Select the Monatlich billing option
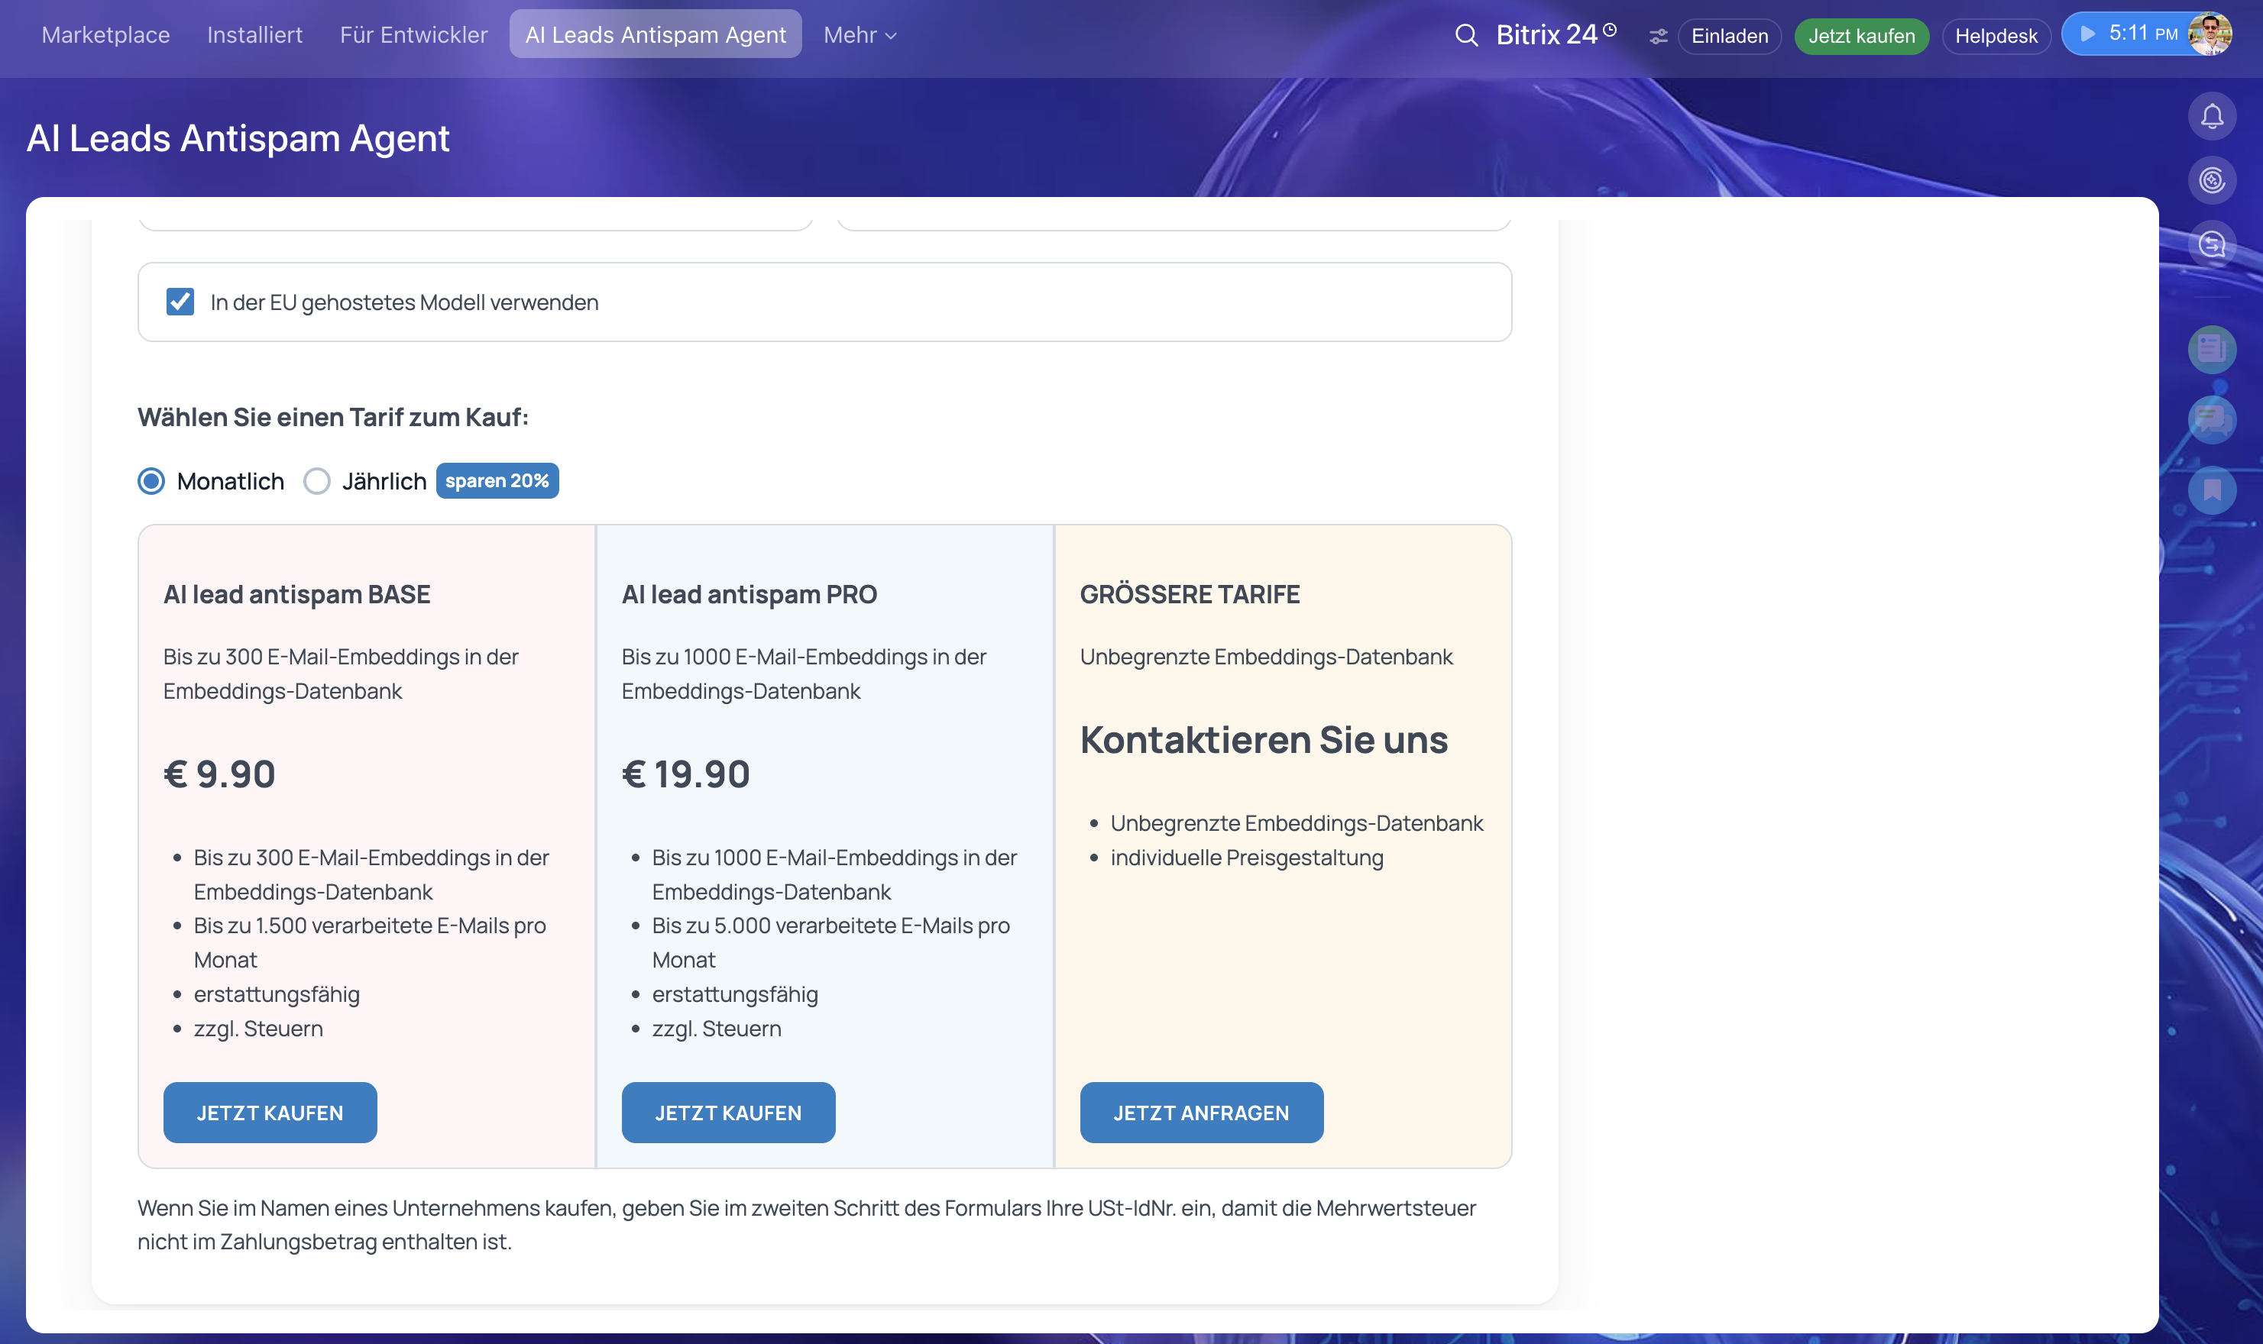This screenshot has width=2263, height=1344. tap(151, 481)
